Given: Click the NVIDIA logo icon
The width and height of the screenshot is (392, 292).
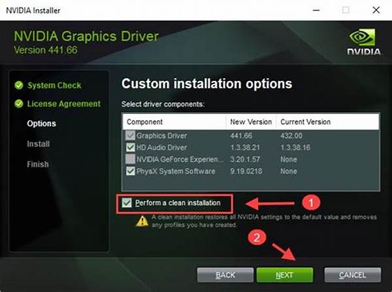Looking at the screenshot, I should pyautogui.click(x=364, y=42).
